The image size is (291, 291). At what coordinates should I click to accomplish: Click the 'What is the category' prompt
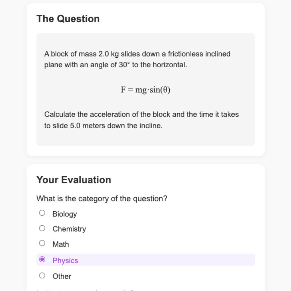tap(102, 199)
